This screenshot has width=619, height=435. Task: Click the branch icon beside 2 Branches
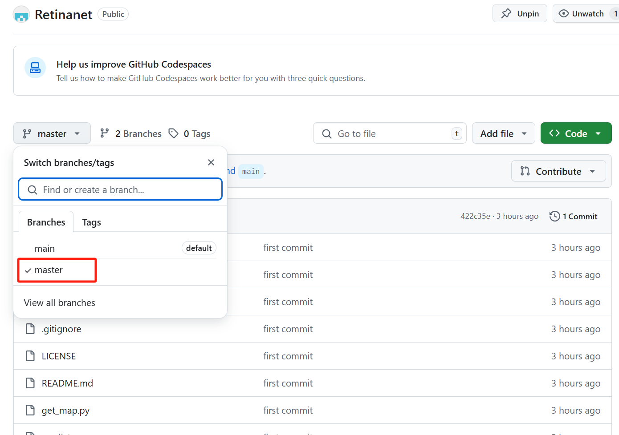click(x=105, y=133)
